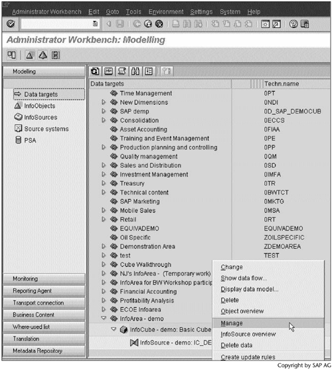This screenshot has width=332, height=371.
Task: Choose Manage from context menu
Action: (268, 323)
